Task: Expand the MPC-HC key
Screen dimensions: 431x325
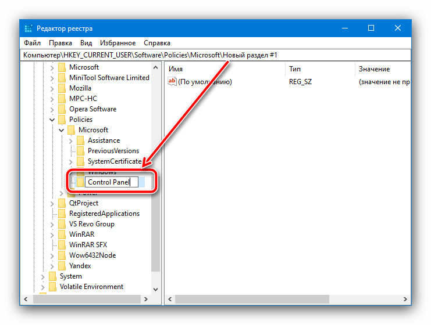Action: (x=52, y=99)
